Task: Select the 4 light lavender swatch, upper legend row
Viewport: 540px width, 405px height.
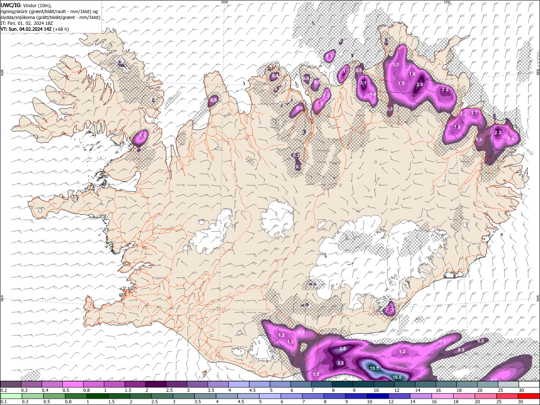Action: [239, 384]
